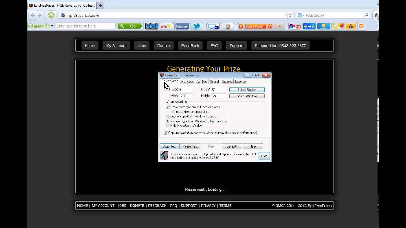Click the orange radio play icon

pos(241,26)
